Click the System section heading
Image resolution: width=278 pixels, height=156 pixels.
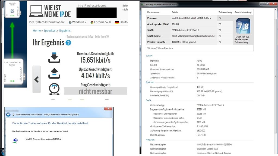point(149,56)
